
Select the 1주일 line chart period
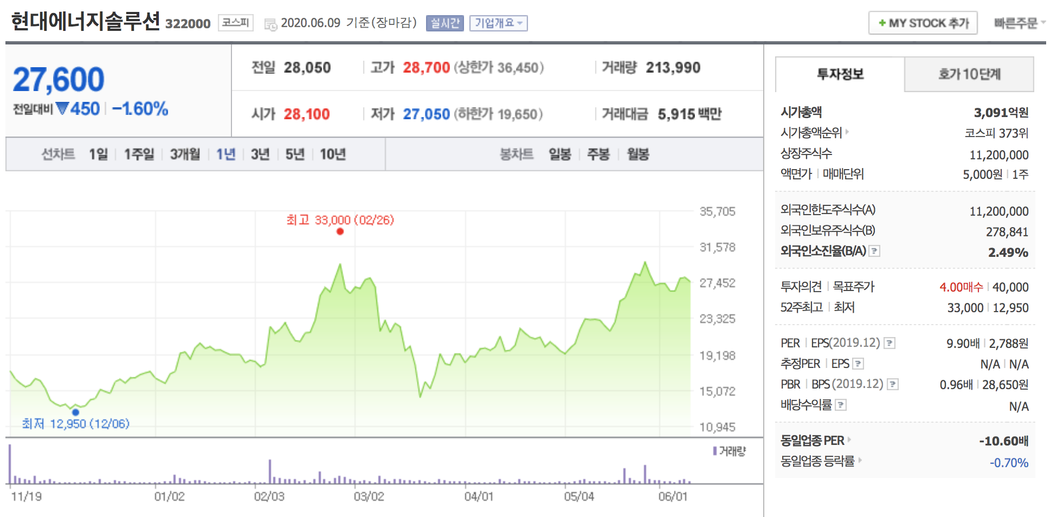point(139,154)
